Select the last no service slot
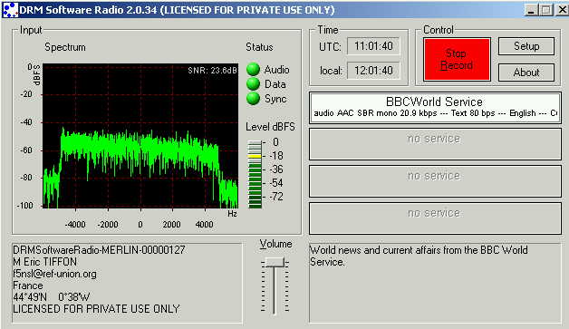Screen dimensions: 569x329 click(x=435, y=218)
